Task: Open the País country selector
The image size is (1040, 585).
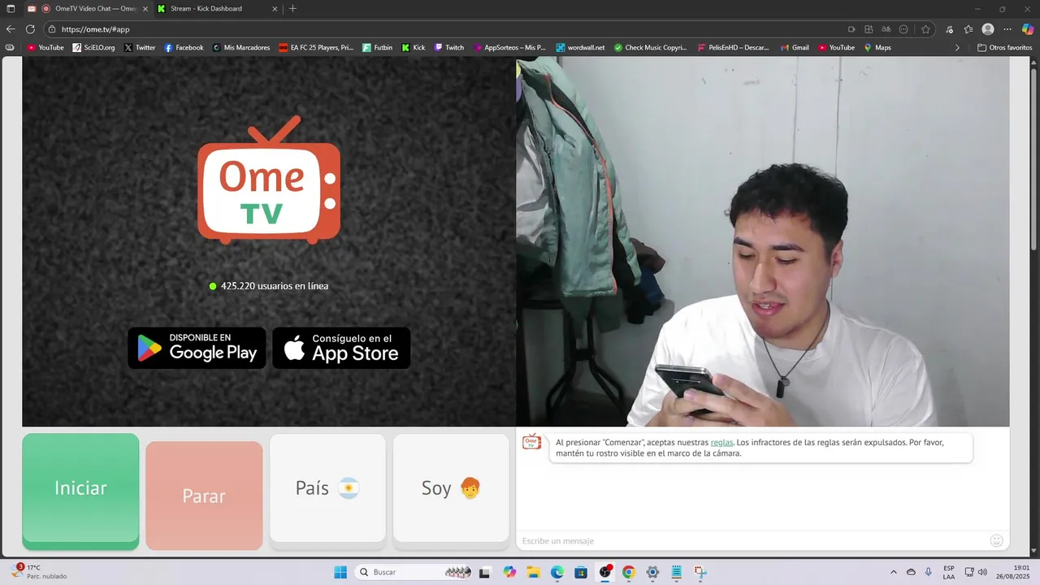Action: (327, 487)
